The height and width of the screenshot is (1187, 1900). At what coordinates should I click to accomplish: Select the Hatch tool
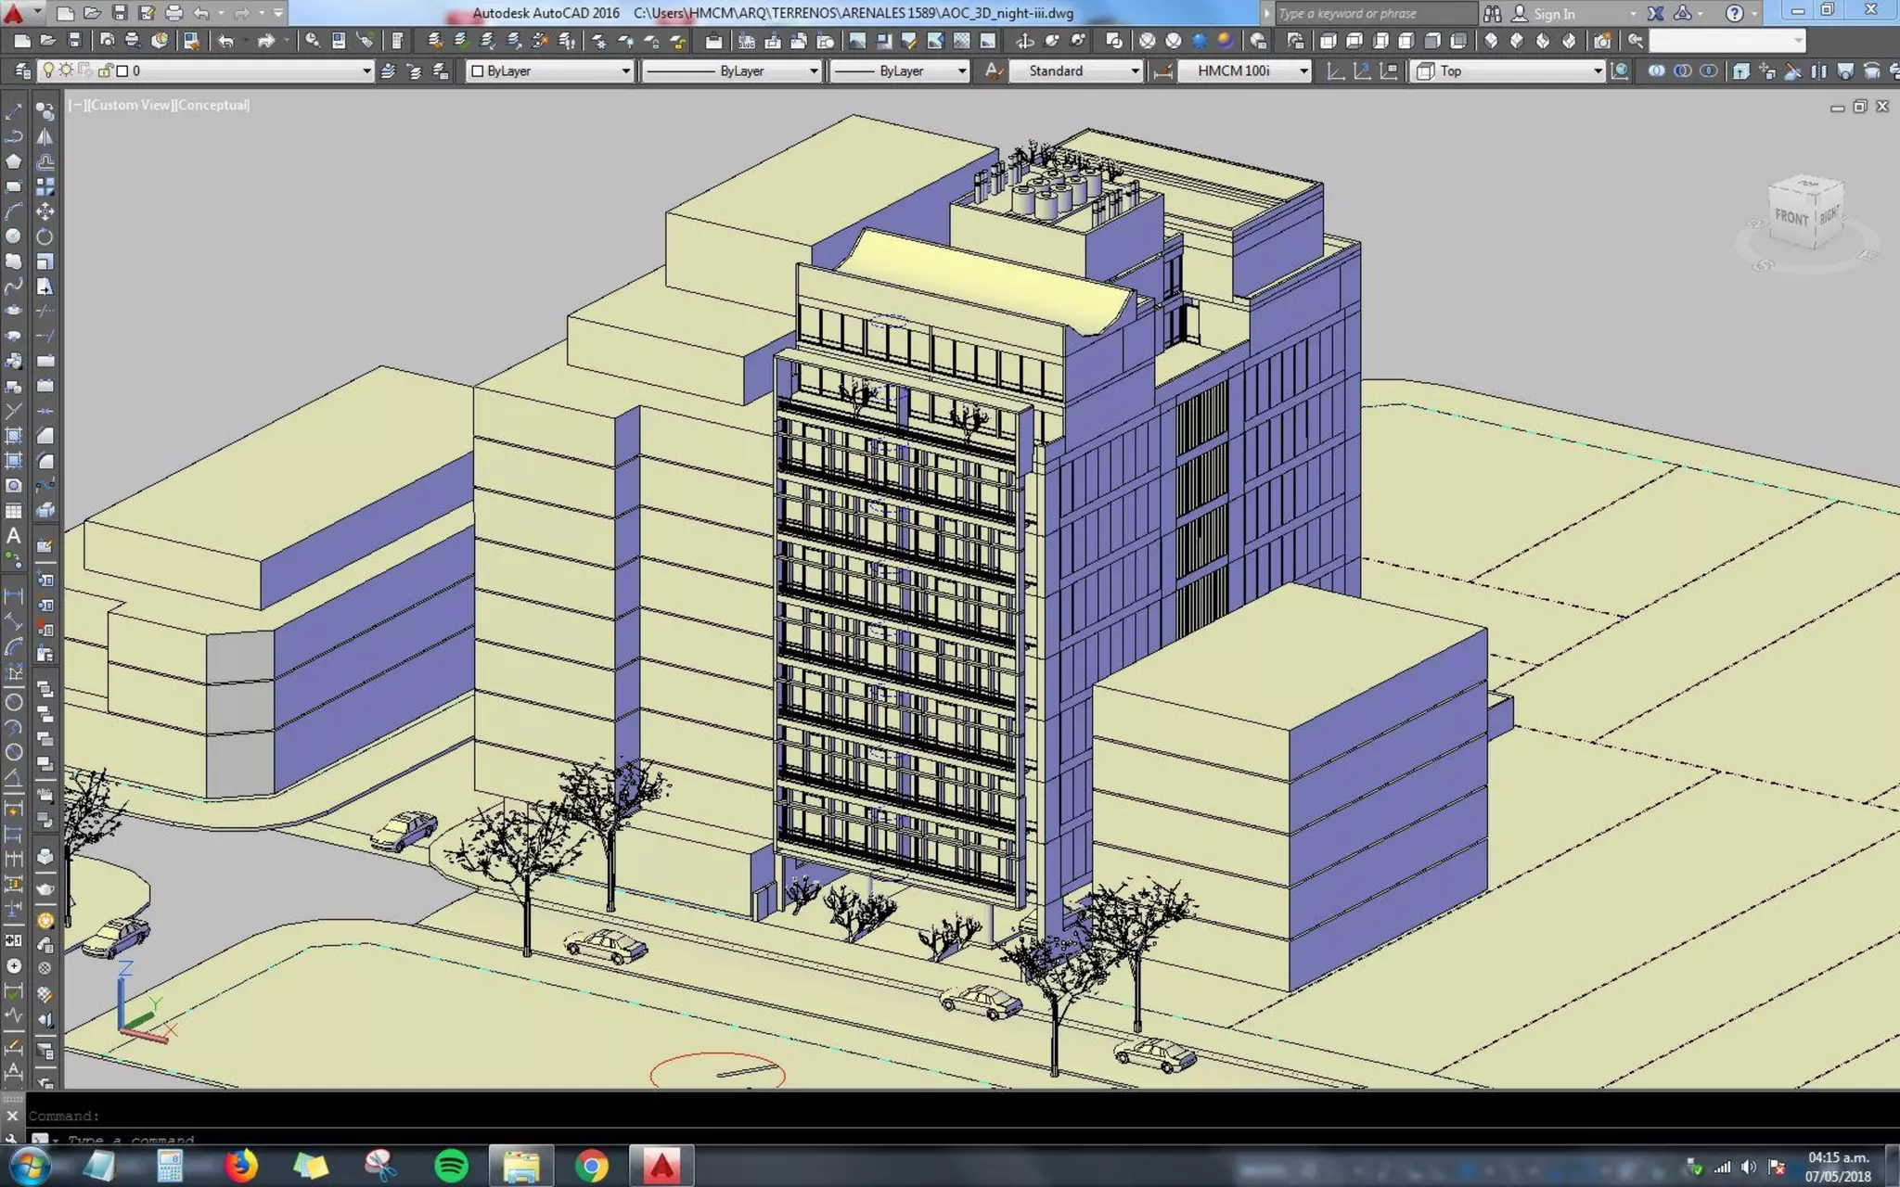[x=14, y=436]
